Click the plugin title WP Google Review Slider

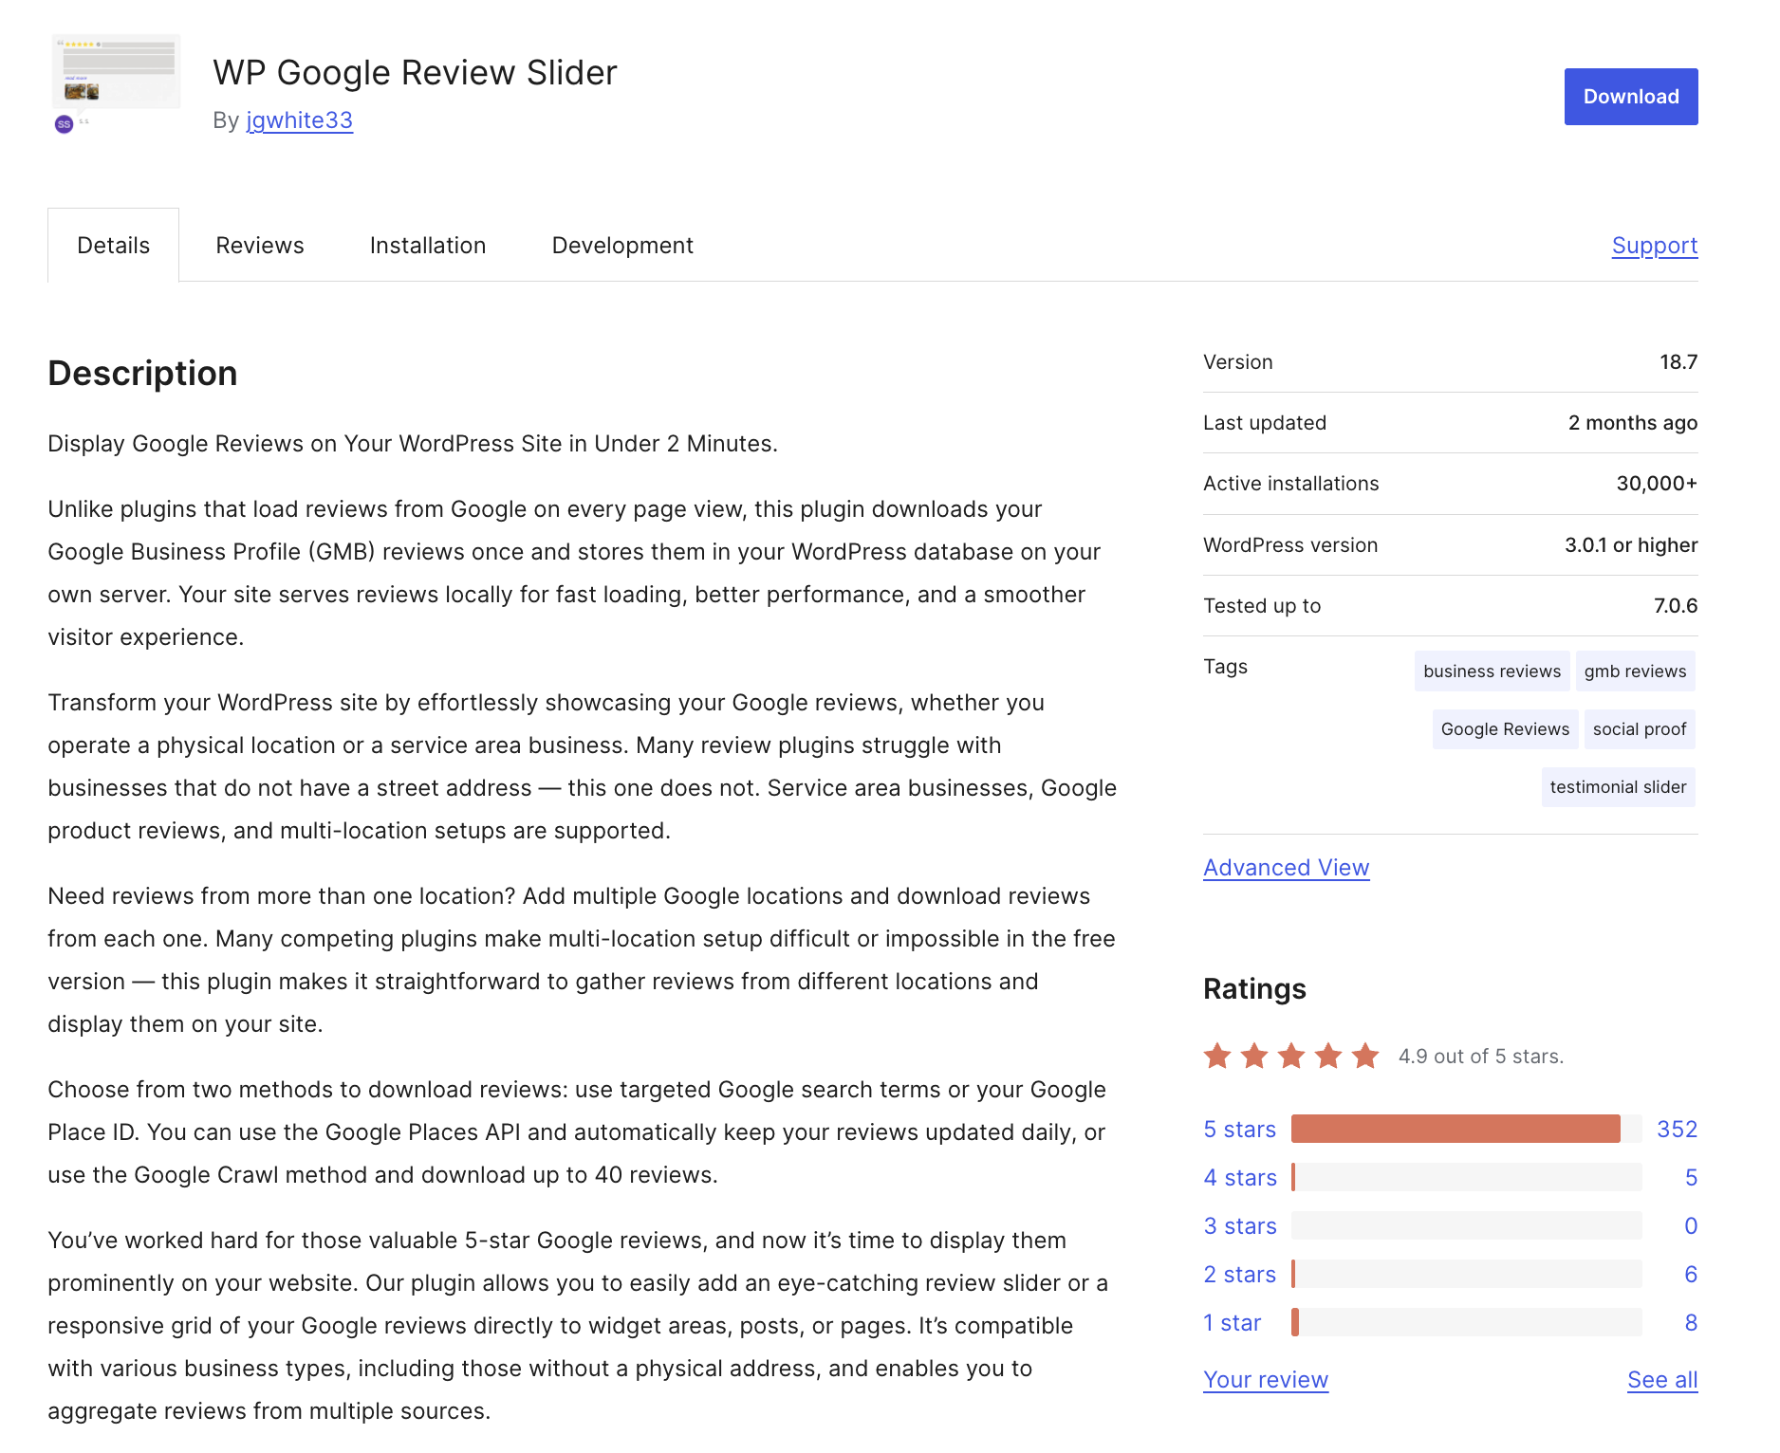tap(415, 73)
